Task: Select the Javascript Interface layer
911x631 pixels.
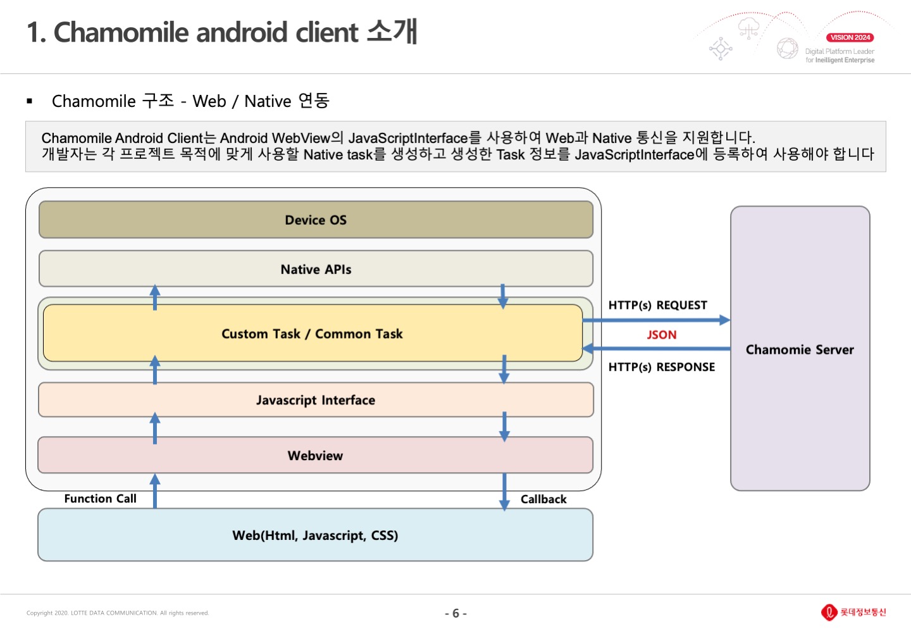Action: point(316,400)
